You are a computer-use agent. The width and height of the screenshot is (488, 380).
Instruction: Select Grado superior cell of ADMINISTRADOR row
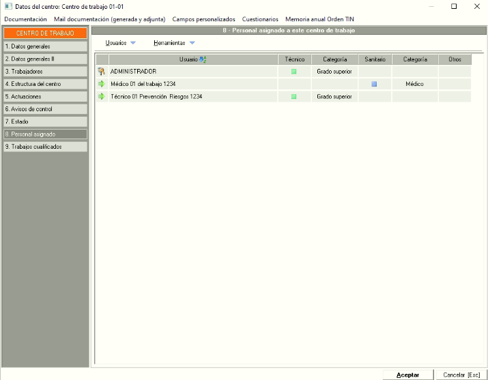[334, 72]
